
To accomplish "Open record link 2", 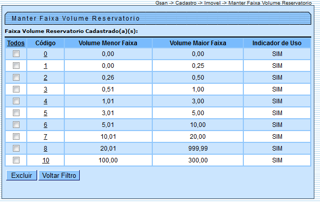I will [45, 78].
